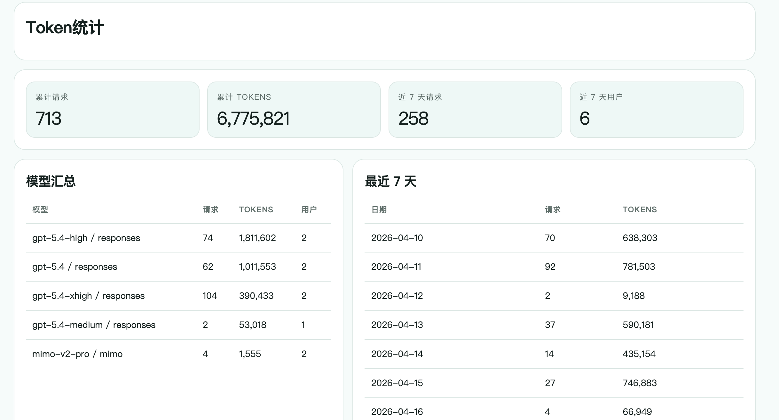The width and height of the screenshot is (779, 420).
Task: Click token count 435,154
Action: (639, 354)
